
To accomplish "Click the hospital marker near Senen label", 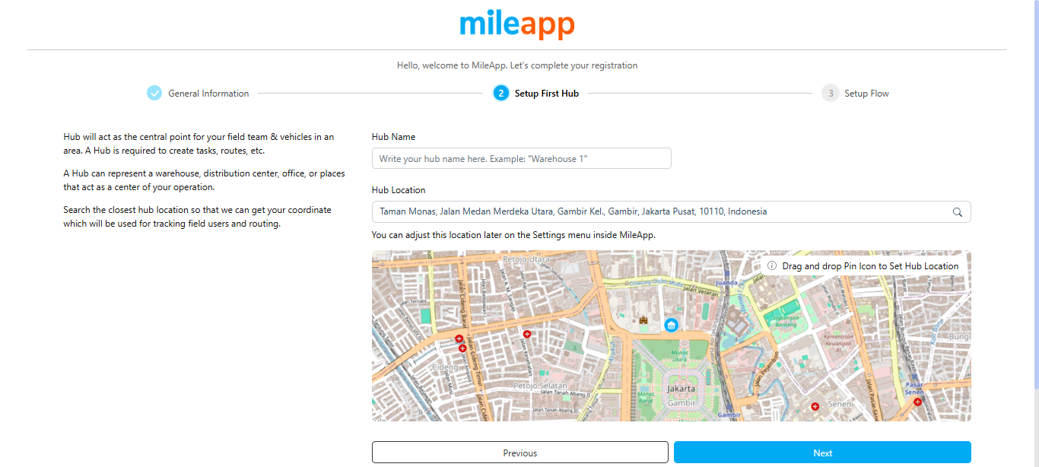I will click(815, 407).
